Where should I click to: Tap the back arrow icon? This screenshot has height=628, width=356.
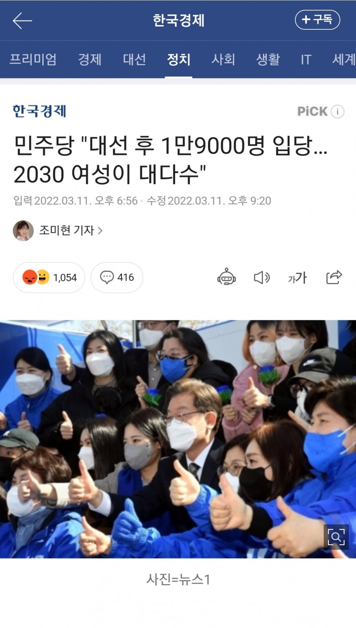[22, 21]
